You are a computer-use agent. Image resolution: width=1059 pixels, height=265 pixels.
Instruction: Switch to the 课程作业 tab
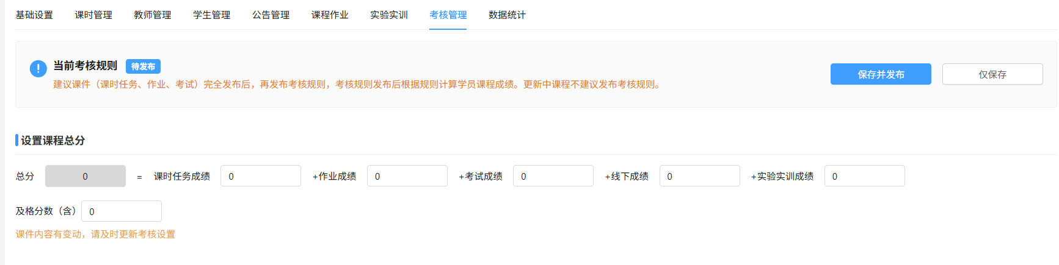tap(330, 15)
